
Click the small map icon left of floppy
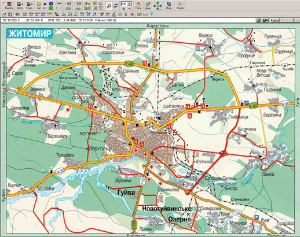point(258,20)
